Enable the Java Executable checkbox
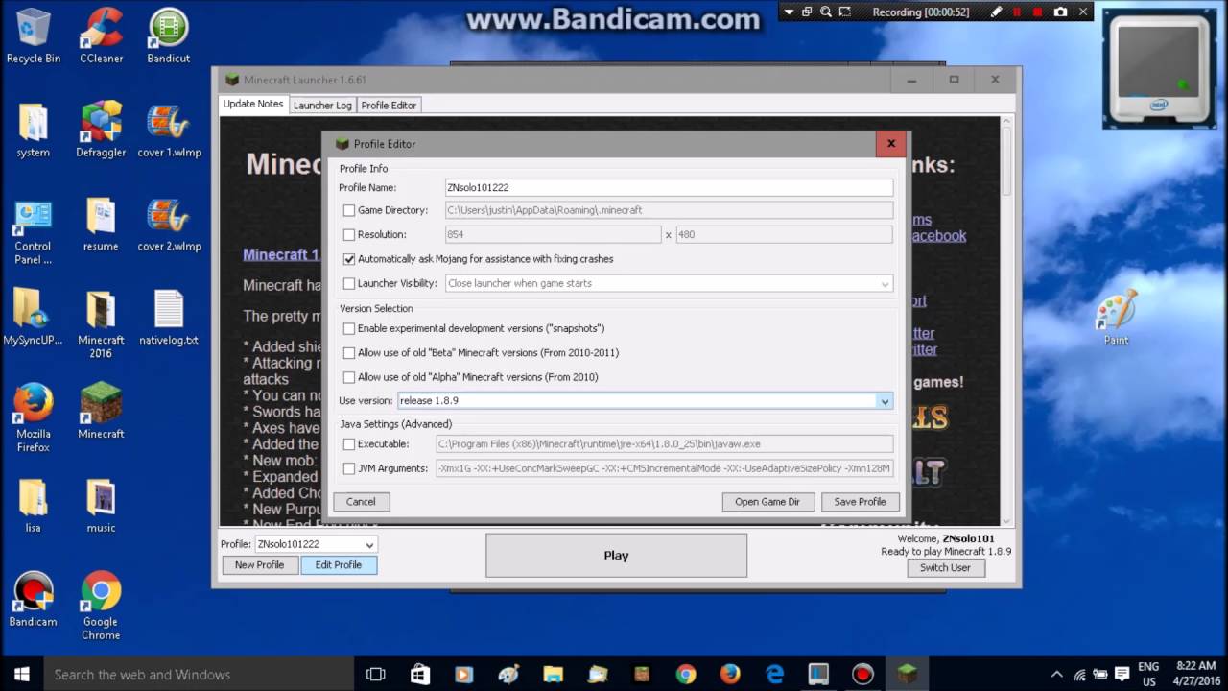1228x691 pixels. pos(349,444)
